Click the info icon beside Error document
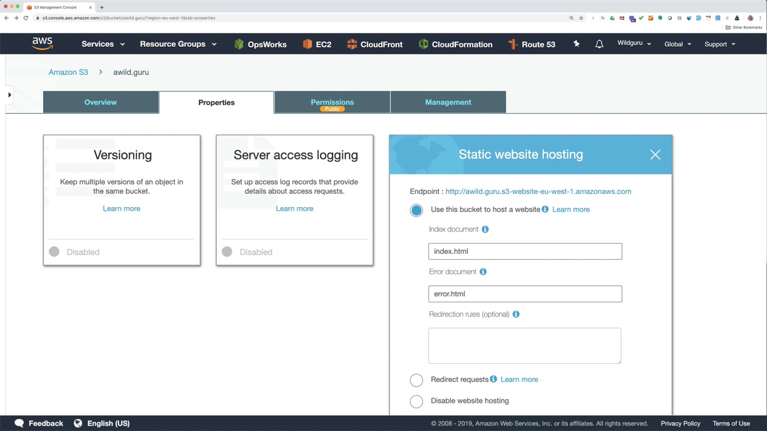 [483, 272]
